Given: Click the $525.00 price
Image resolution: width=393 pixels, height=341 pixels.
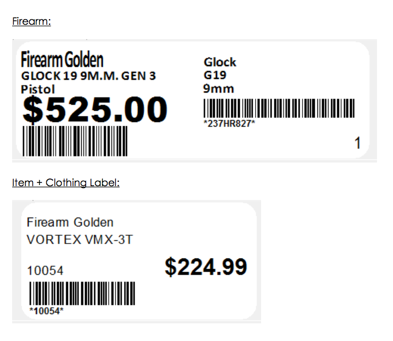Looking at the screenshot, I should tap(94, 109).
